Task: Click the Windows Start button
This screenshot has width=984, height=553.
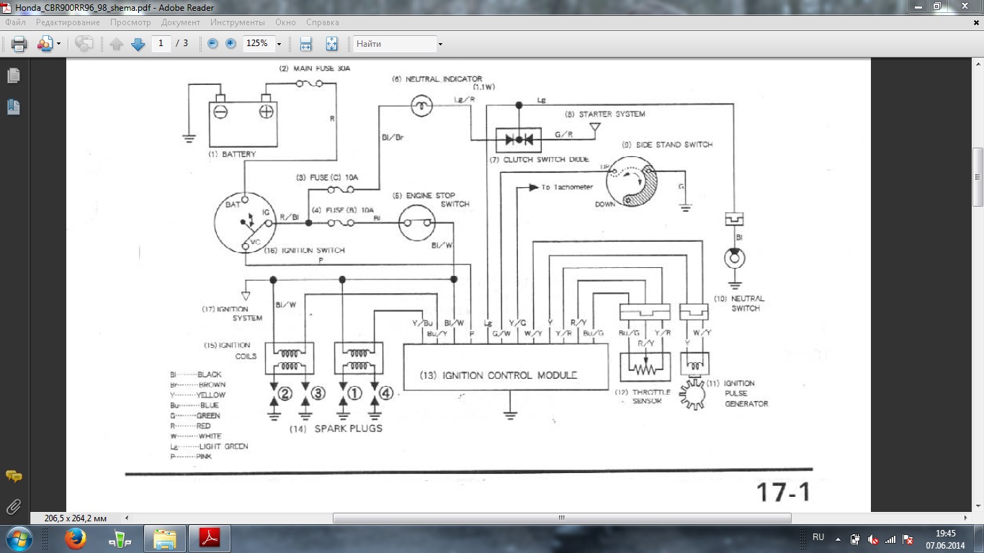Action: pos(18,539)
